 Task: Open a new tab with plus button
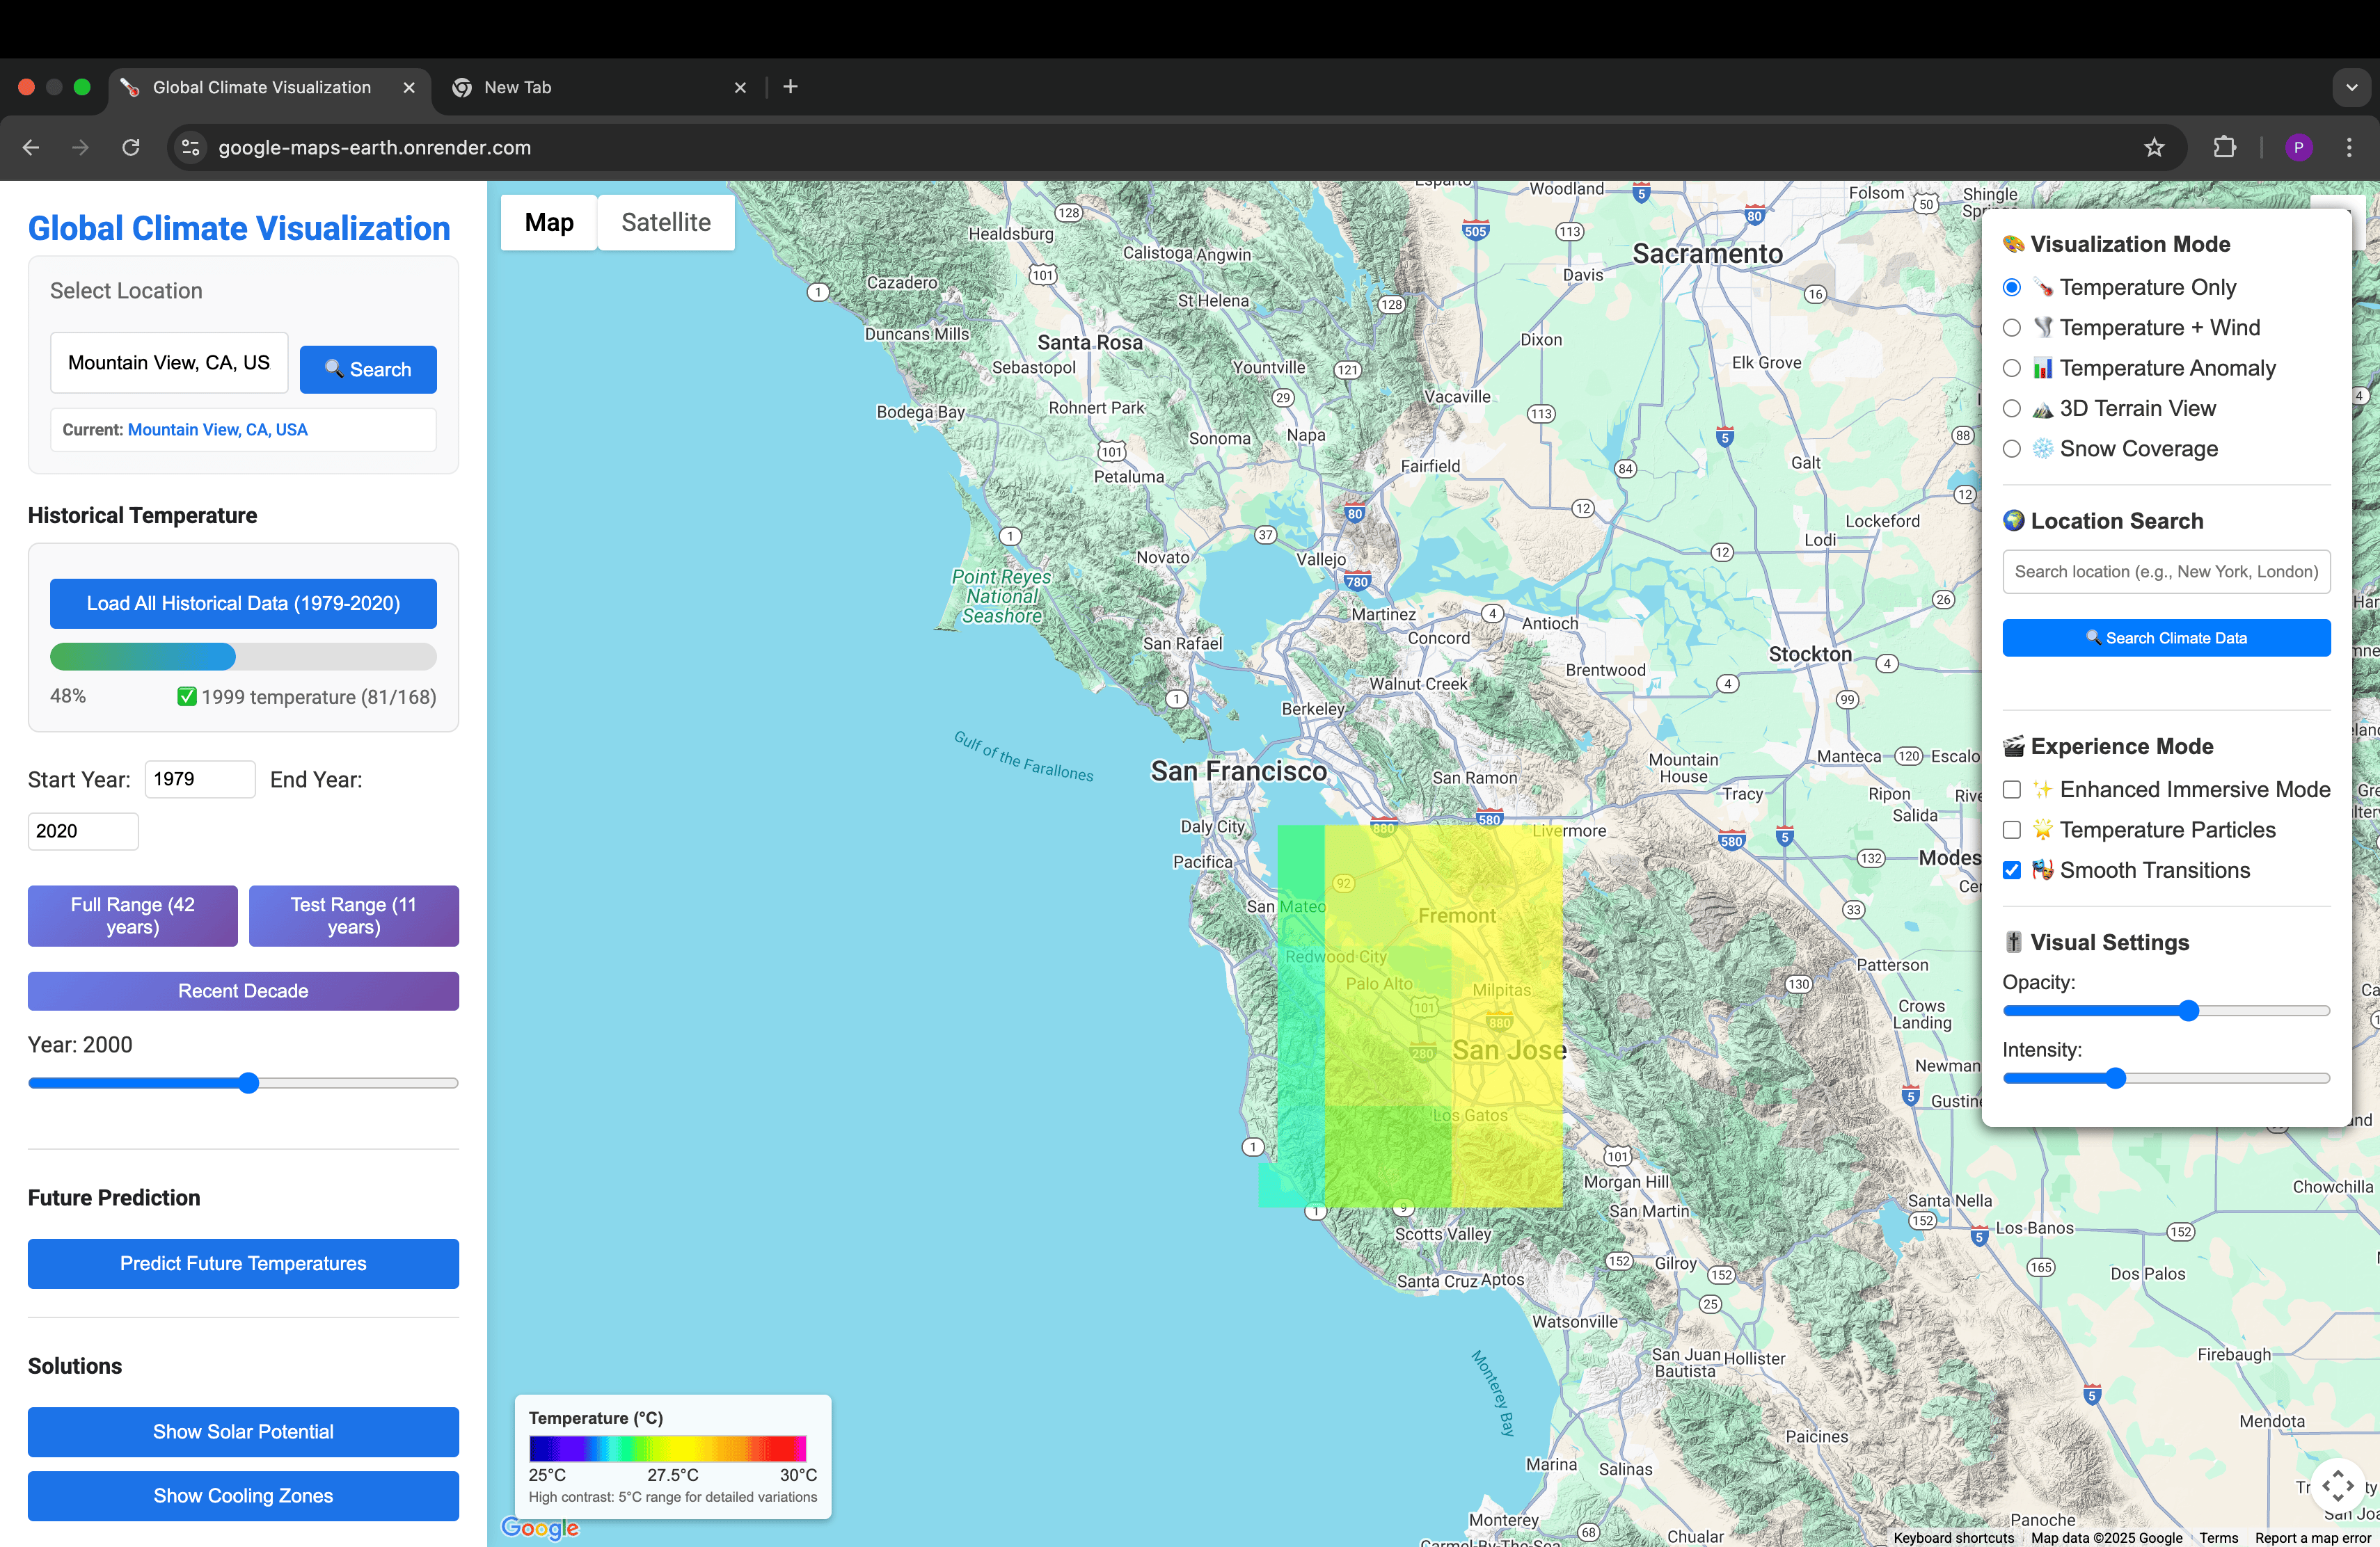[790, 87]
